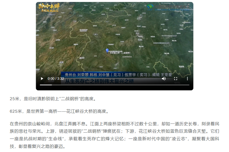The image size is (229, 152).
Task: Mute the video volume
Action: [164, 79]
